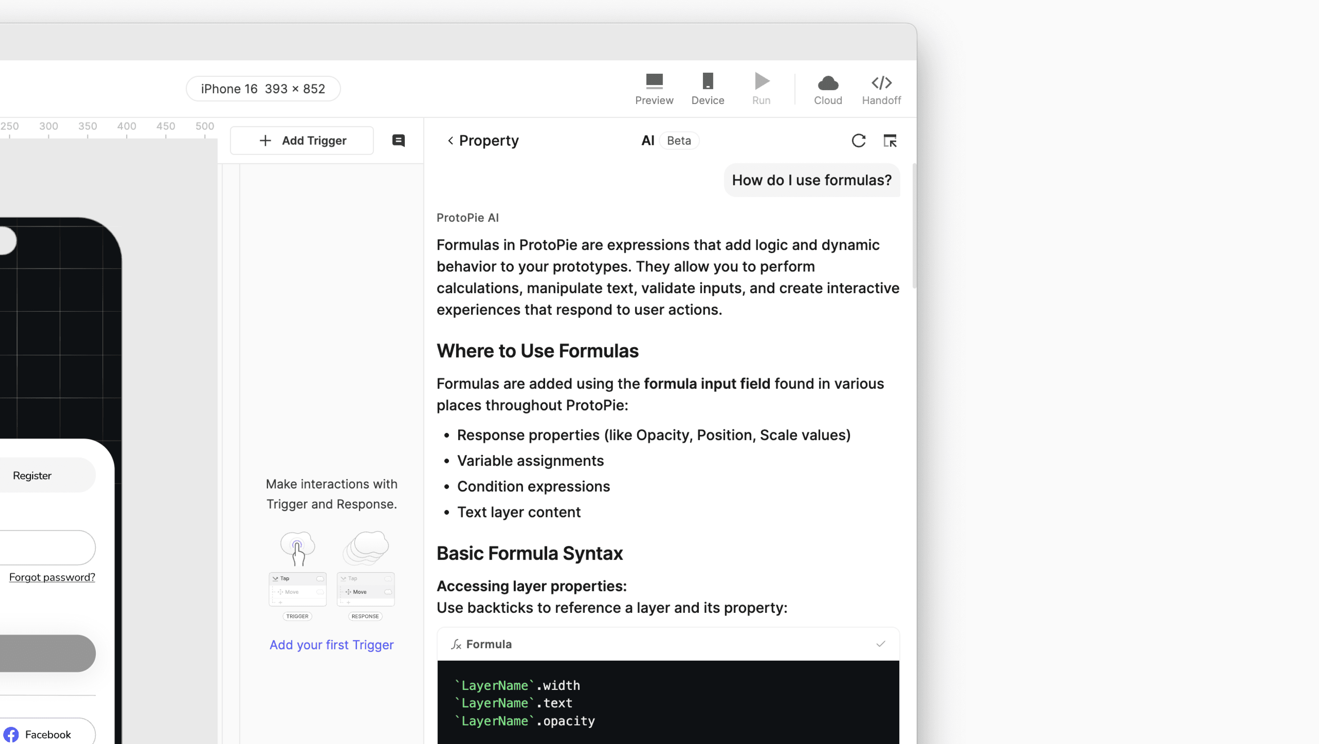Open the Preview window
The image size is (1319, 744).
point(654,89)
